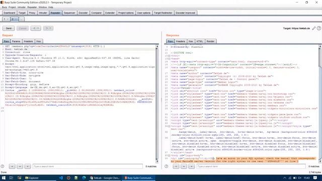Screen dimensions: 322x181
Task: Click request search next-match button
Action: 28,166
